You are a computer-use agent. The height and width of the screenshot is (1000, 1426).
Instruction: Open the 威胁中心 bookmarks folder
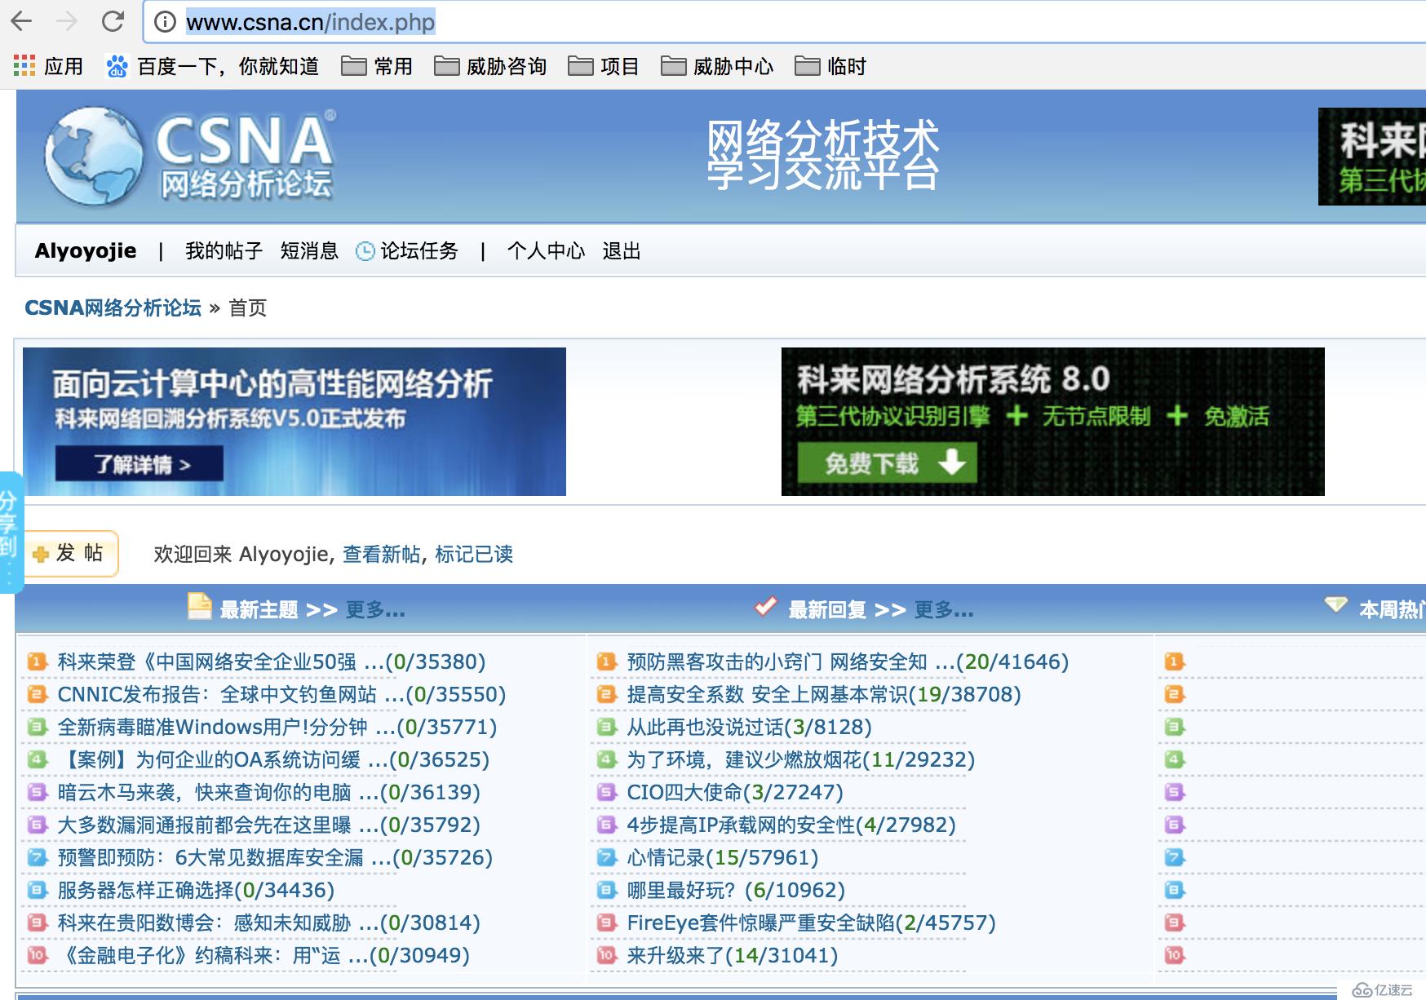click(x=717, y=66)
